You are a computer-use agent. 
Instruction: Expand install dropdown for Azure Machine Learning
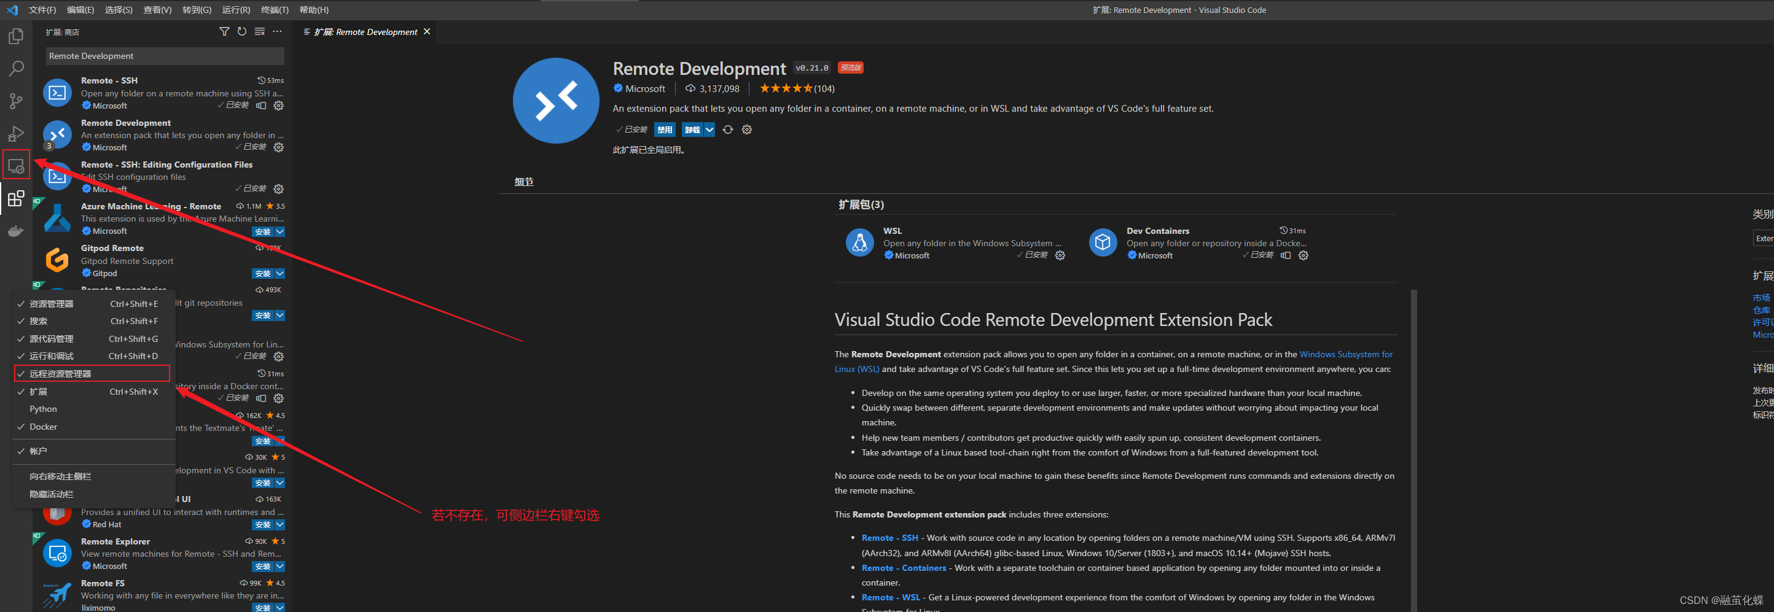[x=279, y=232]
